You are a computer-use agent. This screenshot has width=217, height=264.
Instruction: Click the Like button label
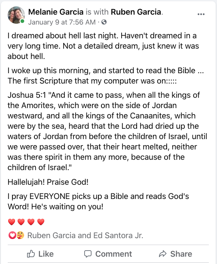(46, 254)
